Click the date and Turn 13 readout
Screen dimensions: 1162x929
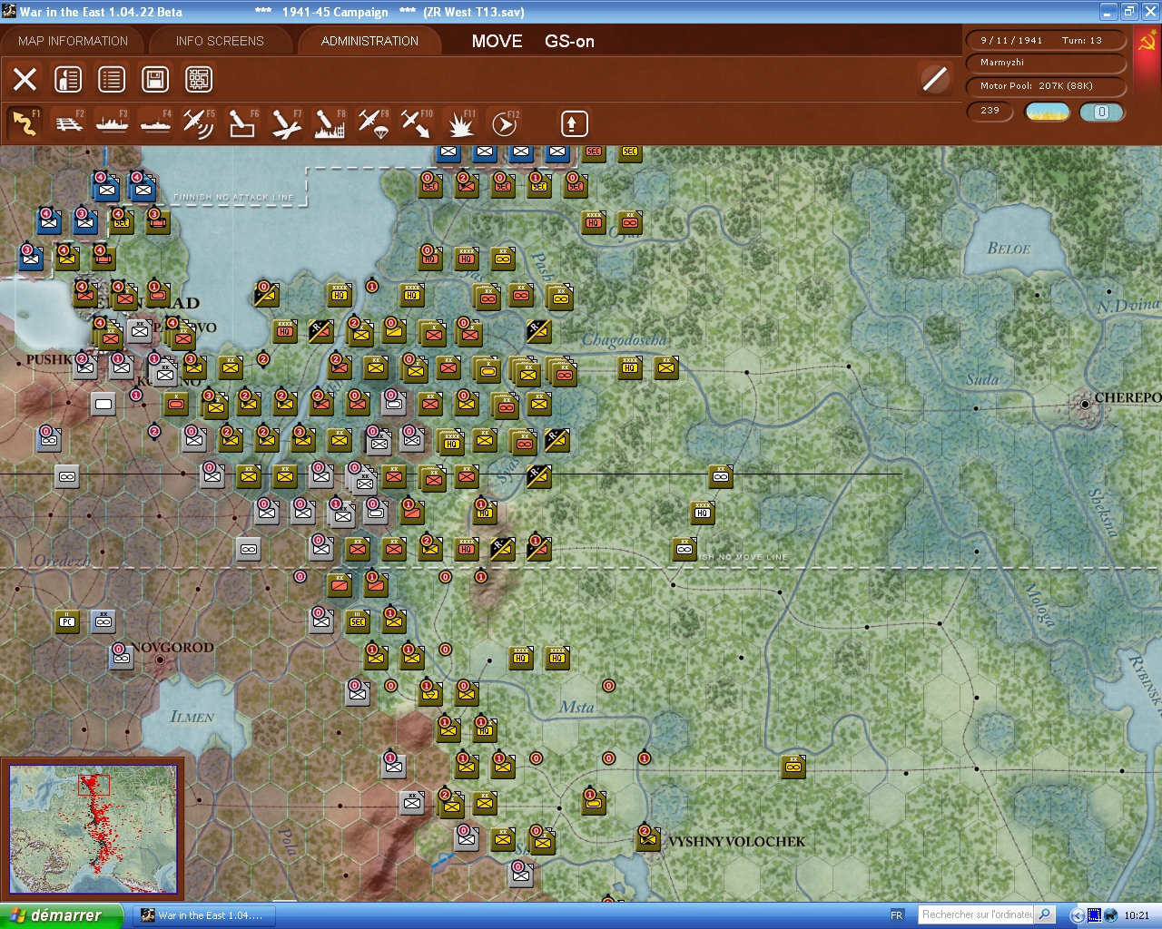point(1046,40)
